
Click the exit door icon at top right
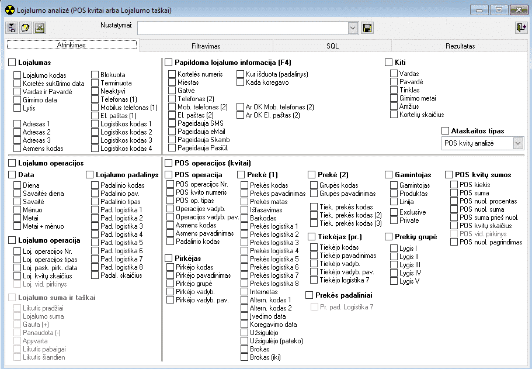click(521, 28)
